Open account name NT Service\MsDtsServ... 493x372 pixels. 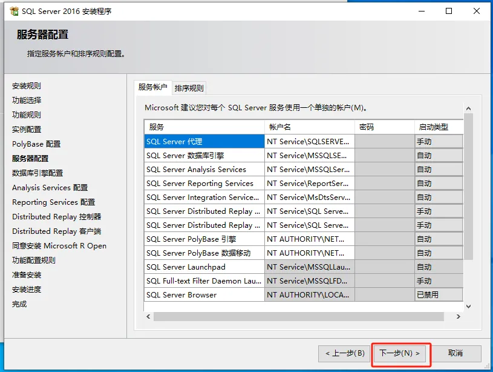[x=310, y=197]
